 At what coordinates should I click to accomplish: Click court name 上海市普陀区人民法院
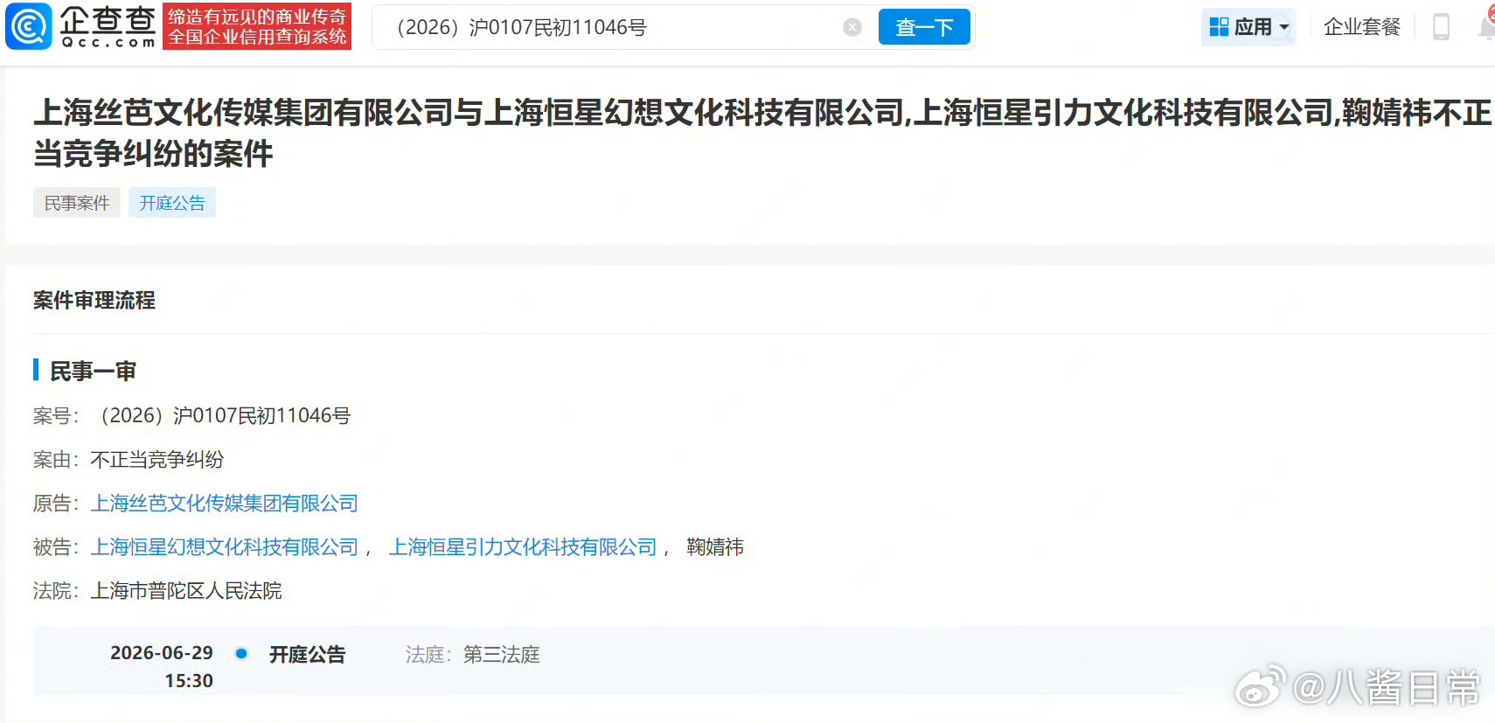pos(186,591)
